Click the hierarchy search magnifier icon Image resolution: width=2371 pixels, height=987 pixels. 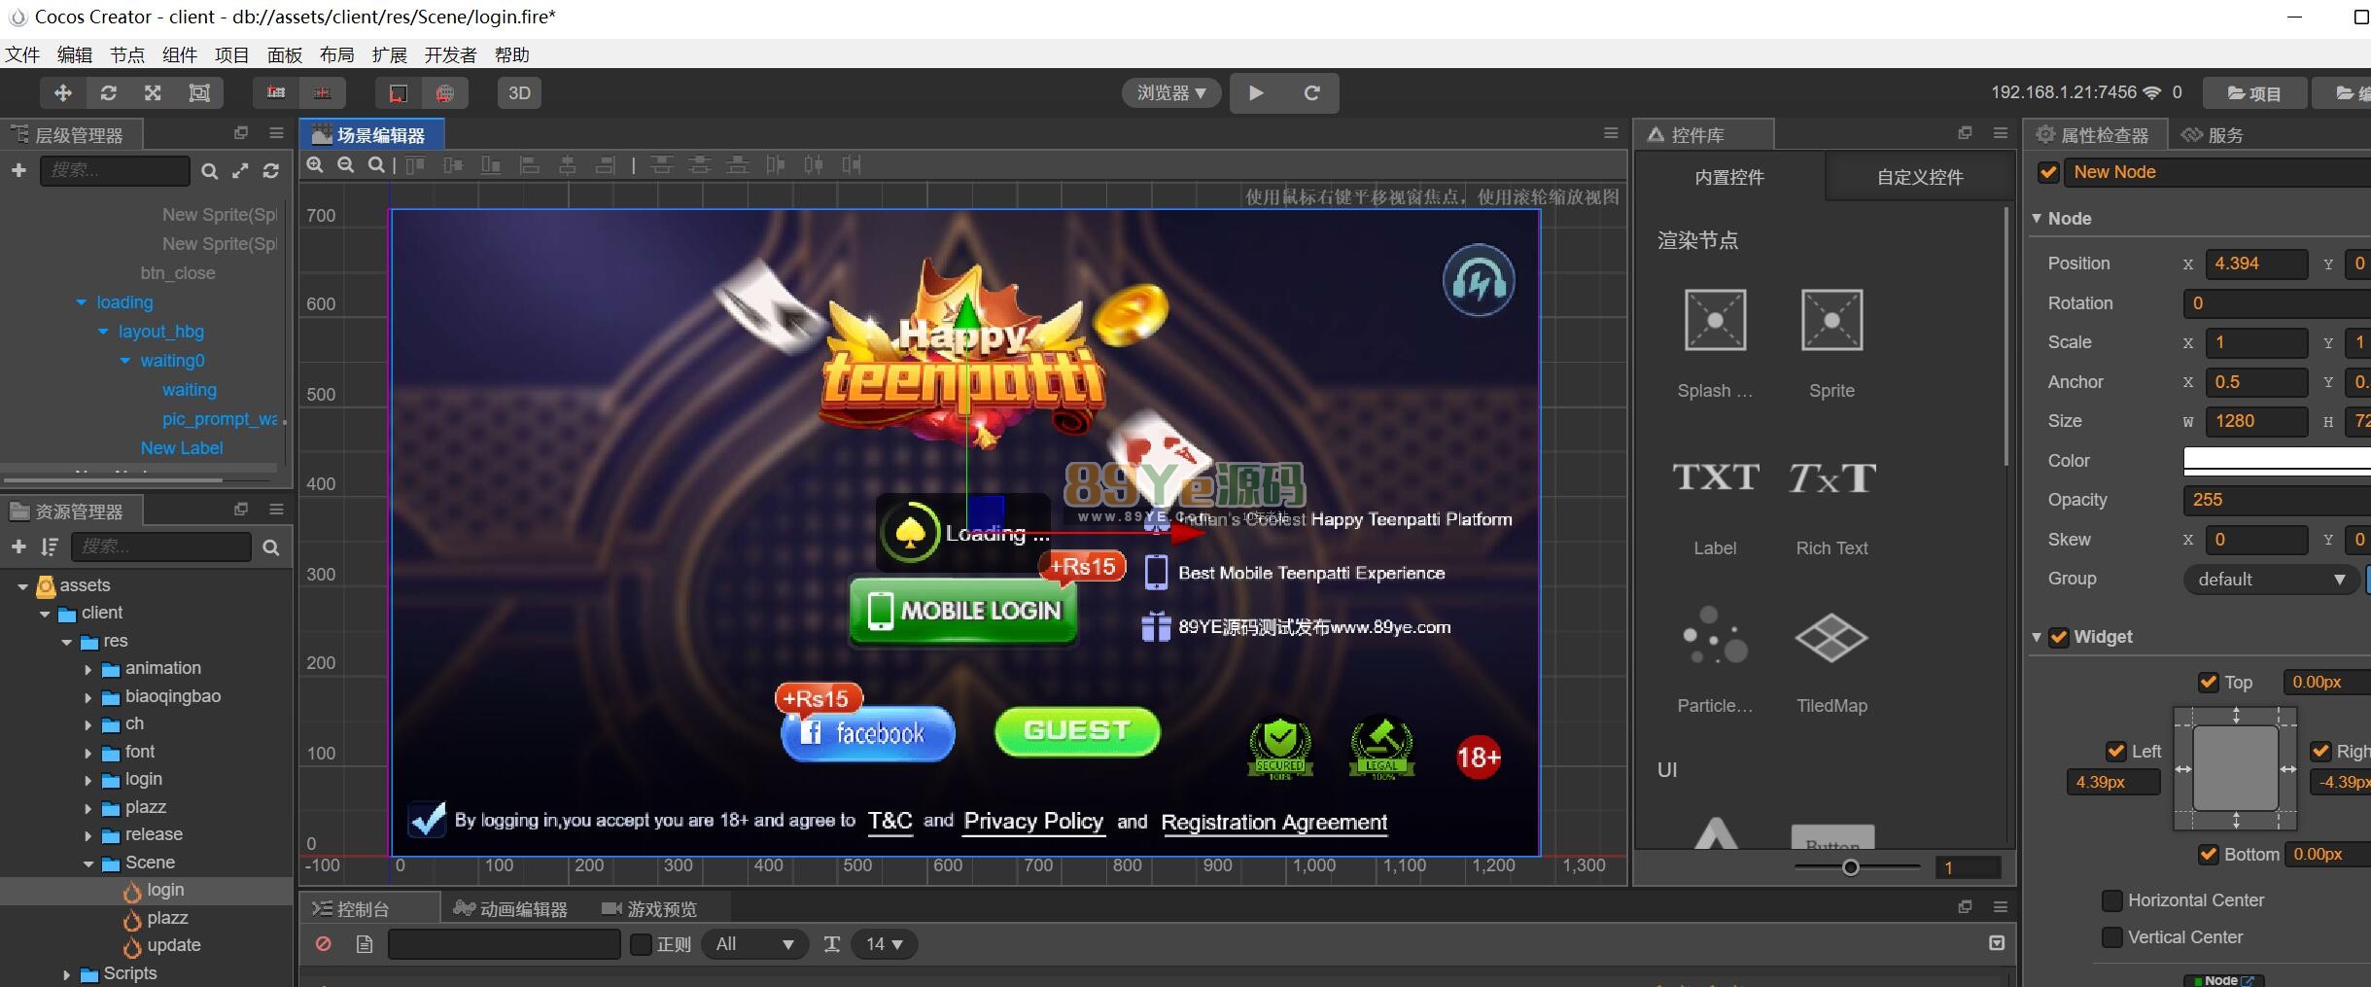point(209,171)
